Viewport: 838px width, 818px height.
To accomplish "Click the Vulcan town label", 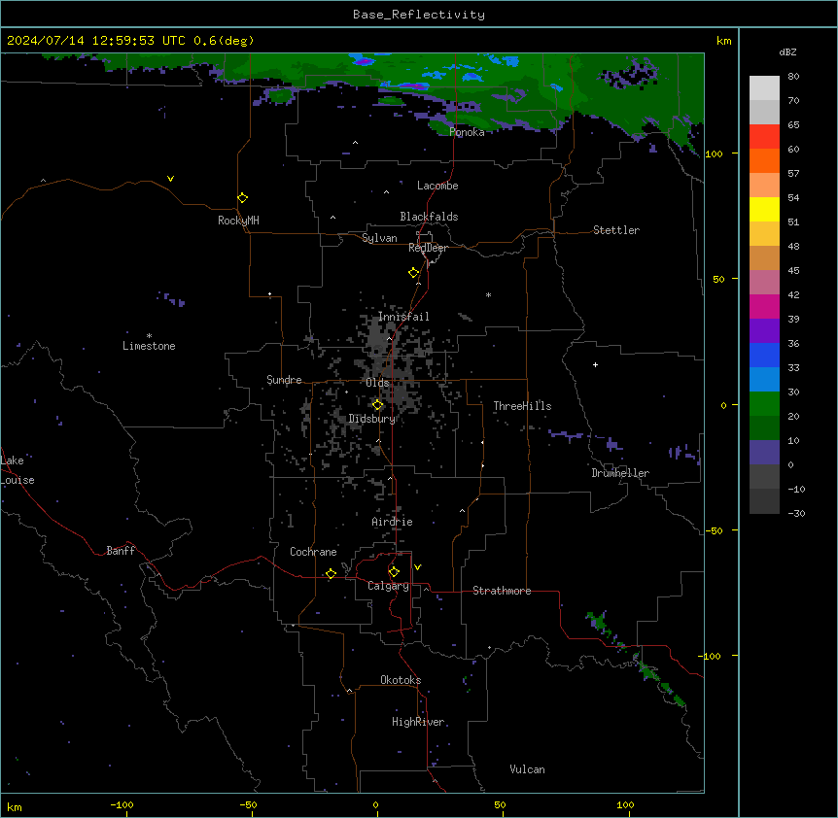I will pos(527,769).
